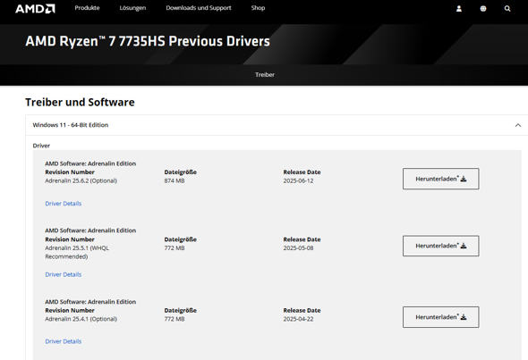The width and height of the screenshot is (528, 360).
Task: Click the AMD logo in header
Action: (35, 8)
